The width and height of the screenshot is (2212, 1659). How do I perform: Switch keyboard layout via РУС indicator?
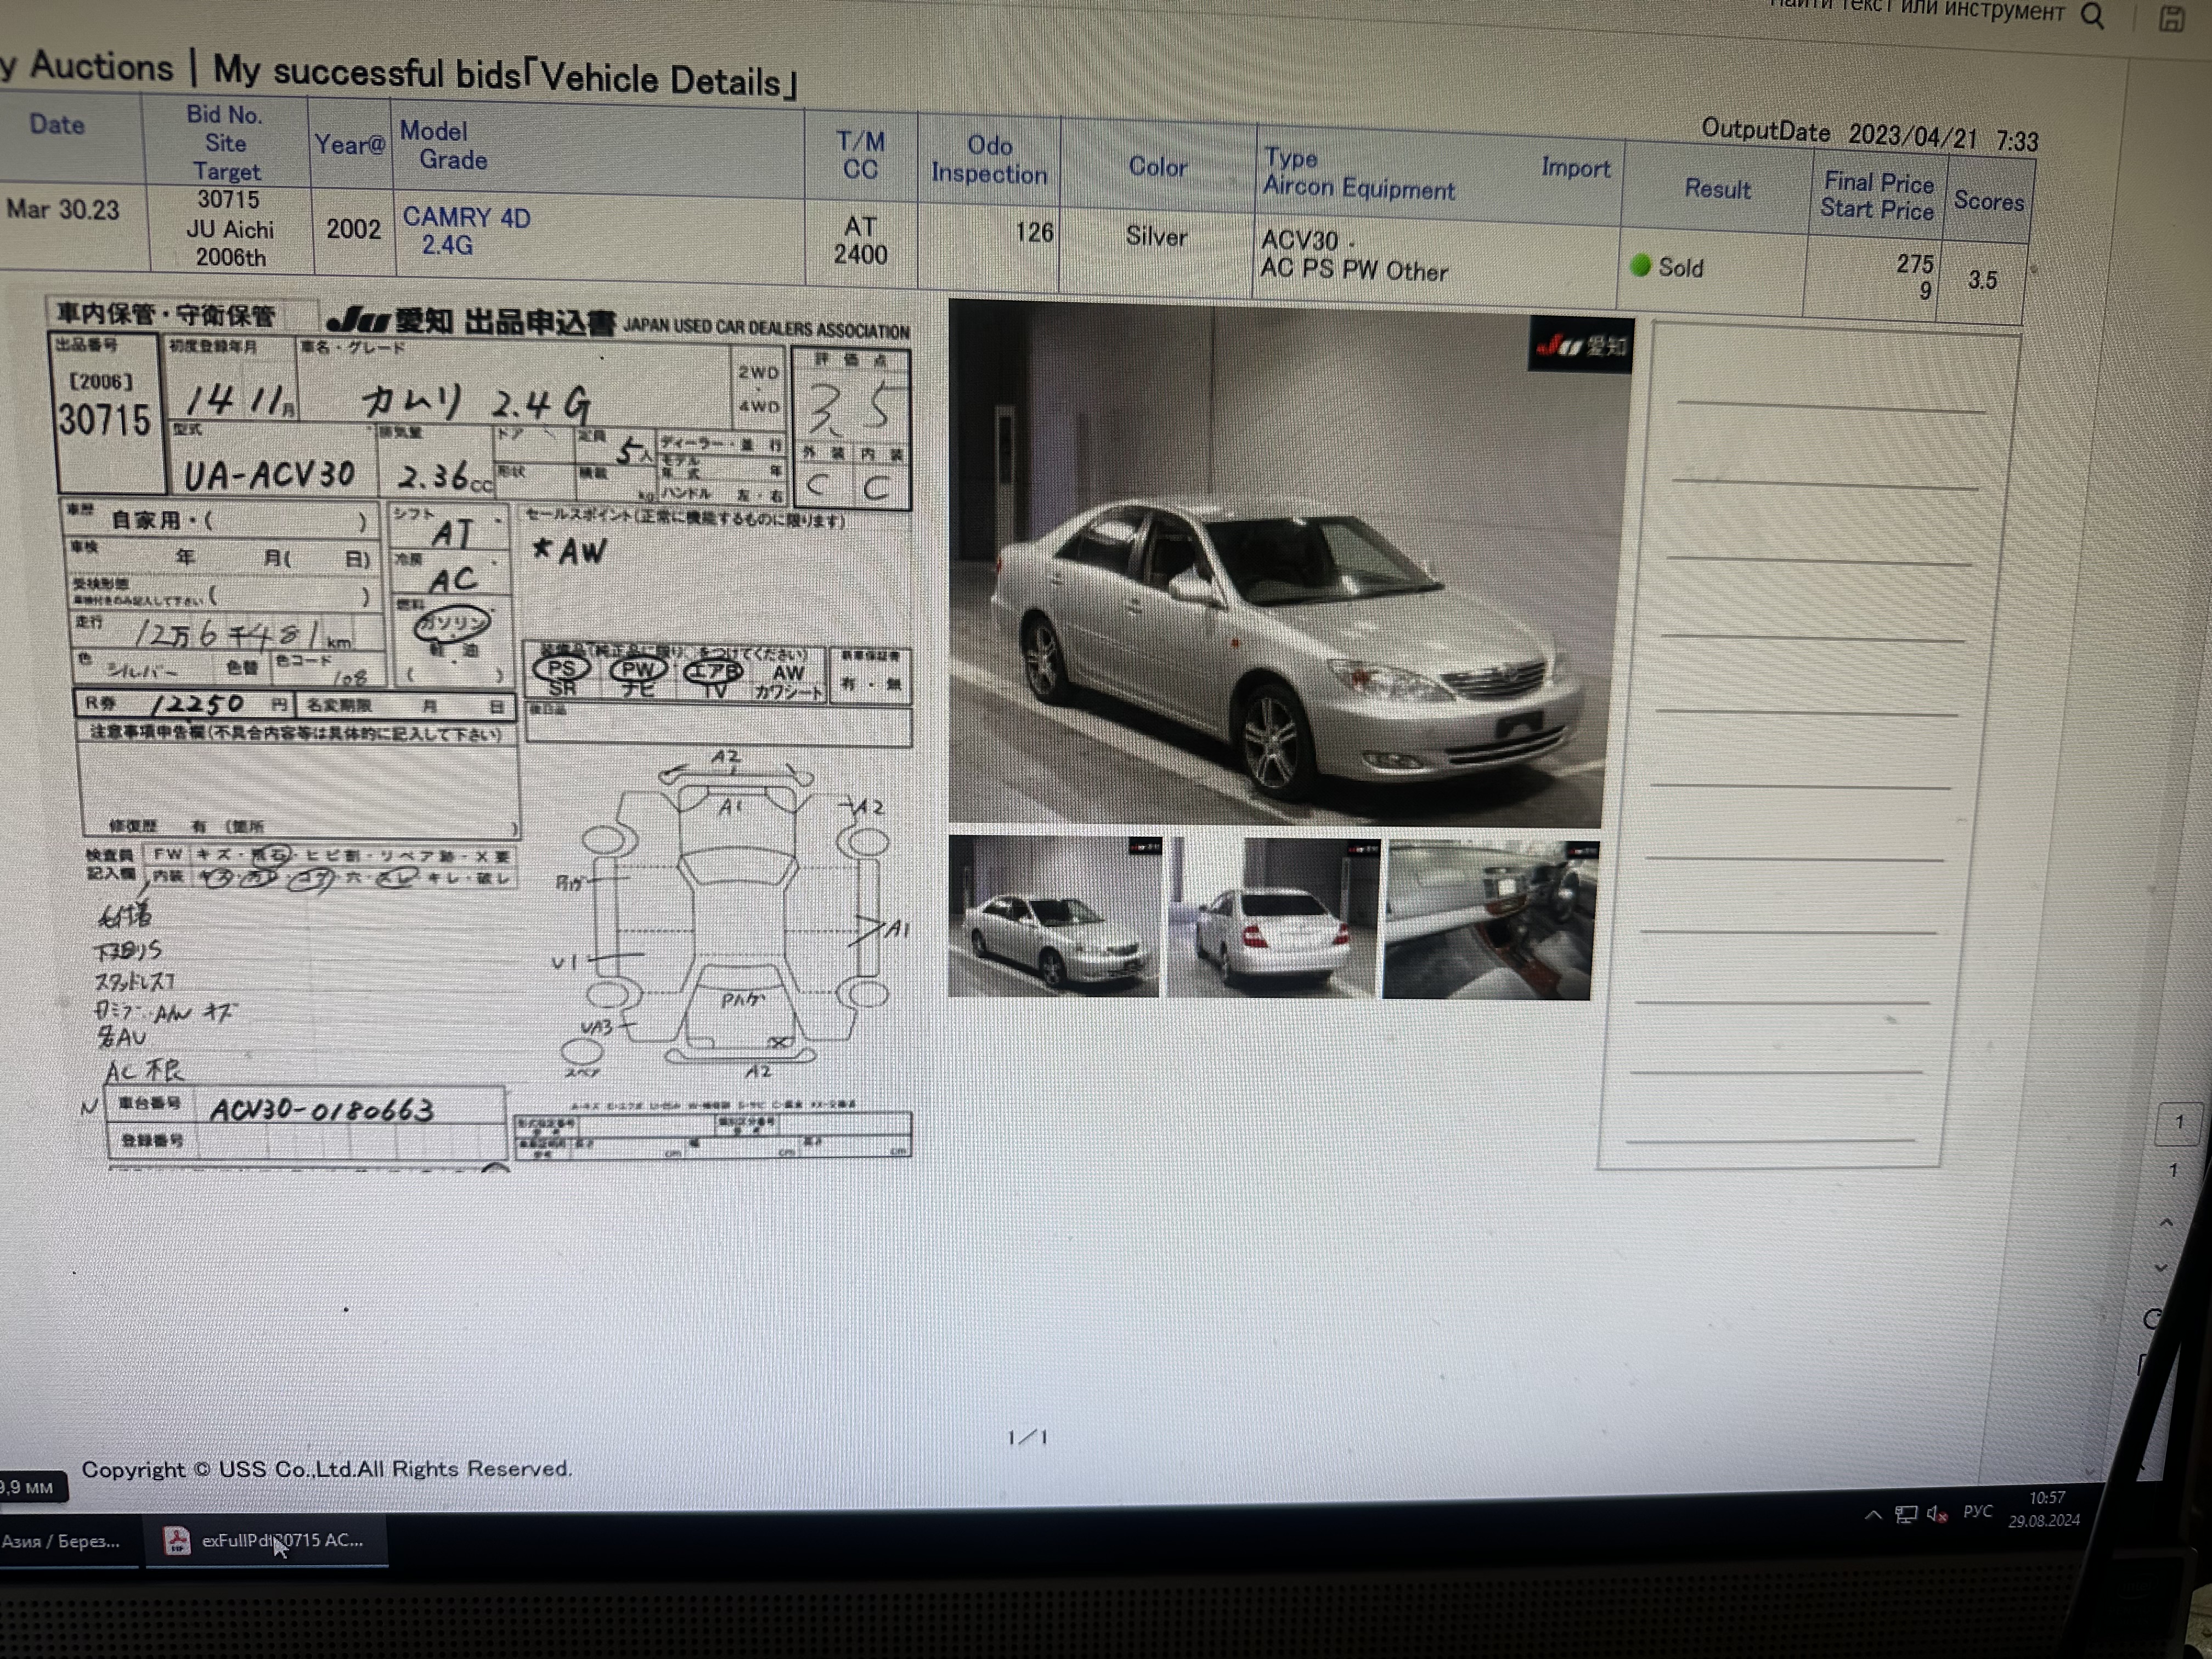click(x=1978, y=1511)
